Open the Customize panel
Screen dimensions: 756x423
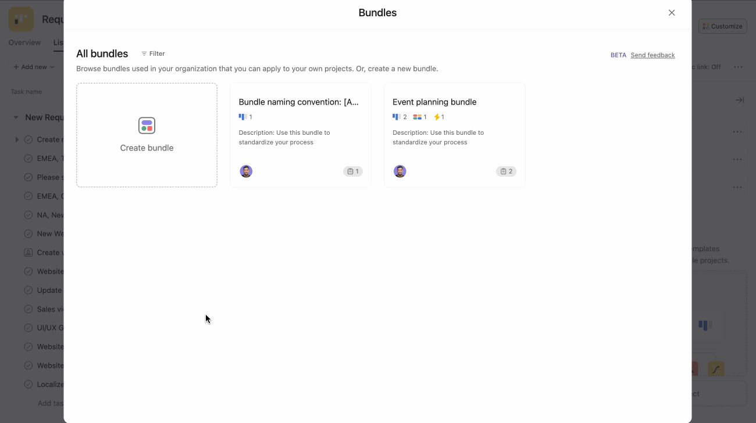722,26
